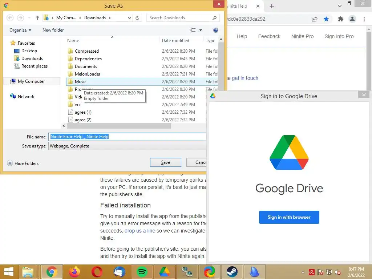Click the blue bookmark star in Chrome
The height and width of the screenshot is (279, 372).
326,19
